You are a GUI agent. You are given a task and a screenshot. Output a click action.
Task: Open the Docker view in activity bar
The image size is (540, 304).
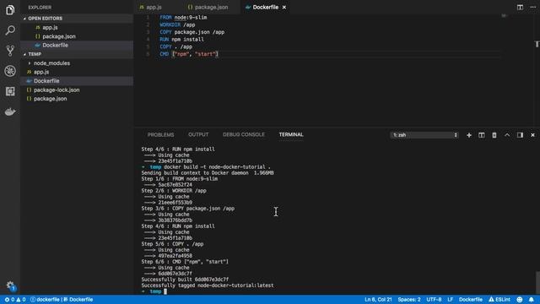click(x=10, y=111)
